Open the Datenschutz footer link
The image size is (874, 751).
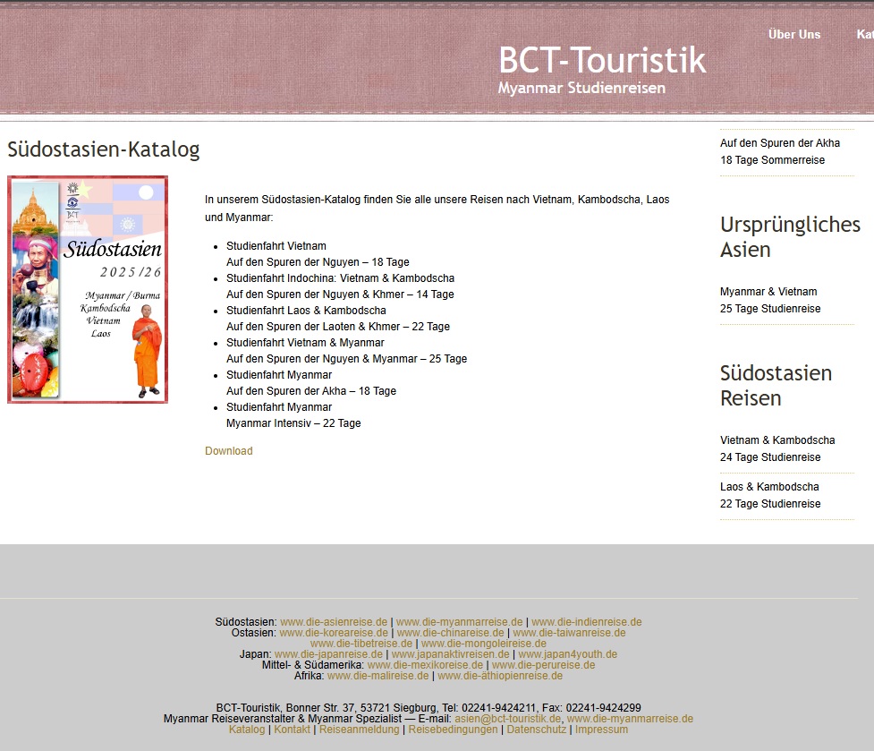tap(536, 730)
